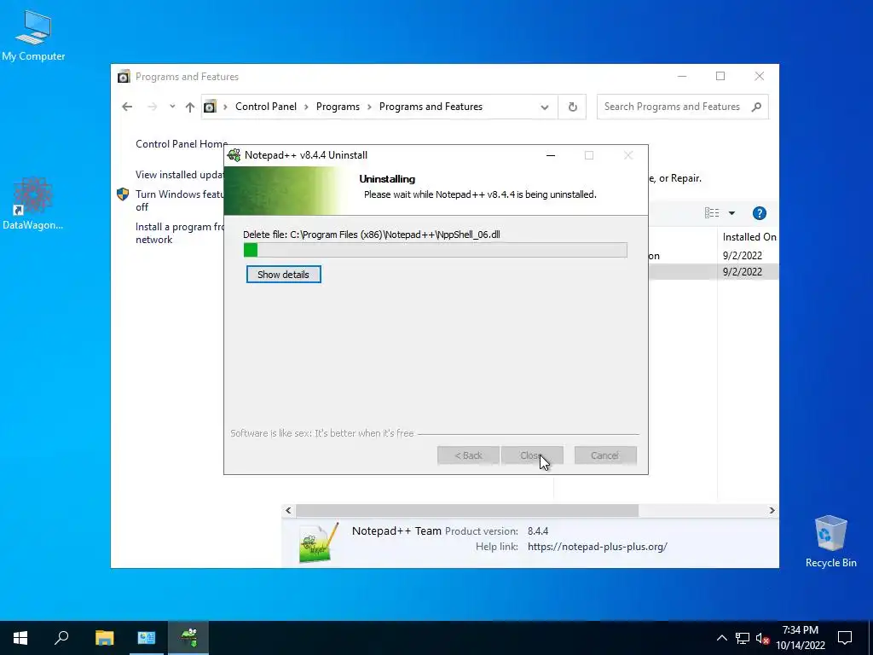Open the view options dropdown arrow
The image size is (873, 655).
[x=731, y=213]
